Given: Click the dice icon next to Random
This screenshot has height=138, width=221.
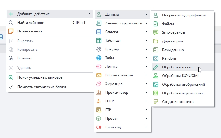Looking at the screenshot, I should 156,58.
